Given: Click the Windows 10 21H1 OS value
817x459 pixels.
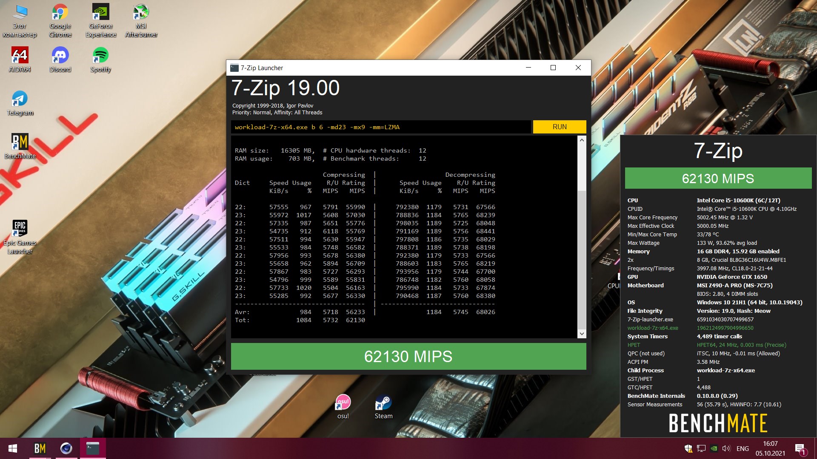Looking at the screenshot, I should tap(749, 302).
